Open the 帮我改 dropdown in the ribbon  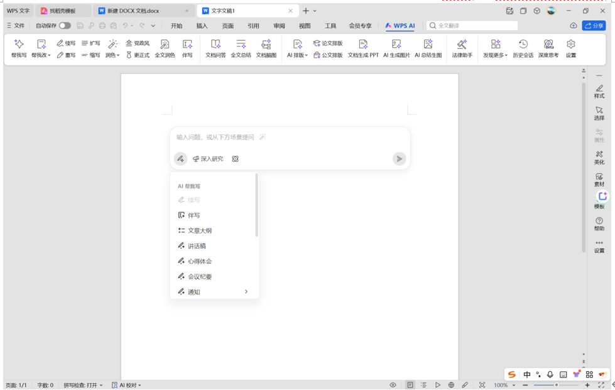pyautogui.click(x=41, y=48)
